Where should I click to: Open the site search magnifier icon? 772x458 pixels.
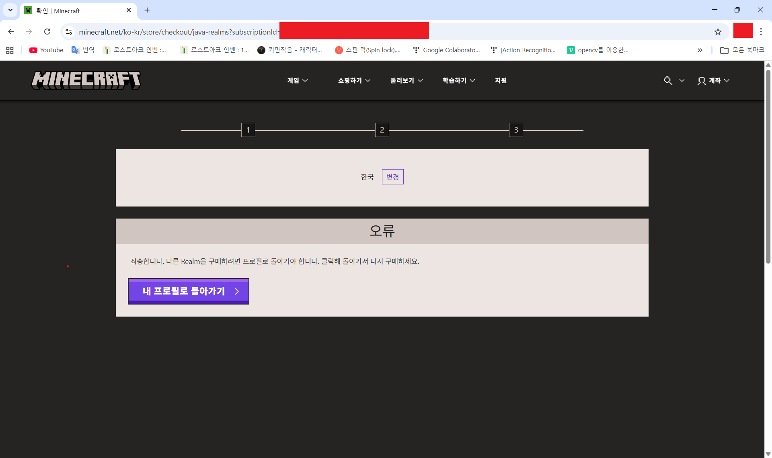pos(668,80)
